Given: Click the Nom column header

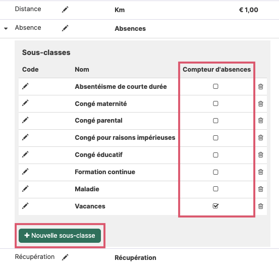Looking at the screenshot, I should pos(82,70).
